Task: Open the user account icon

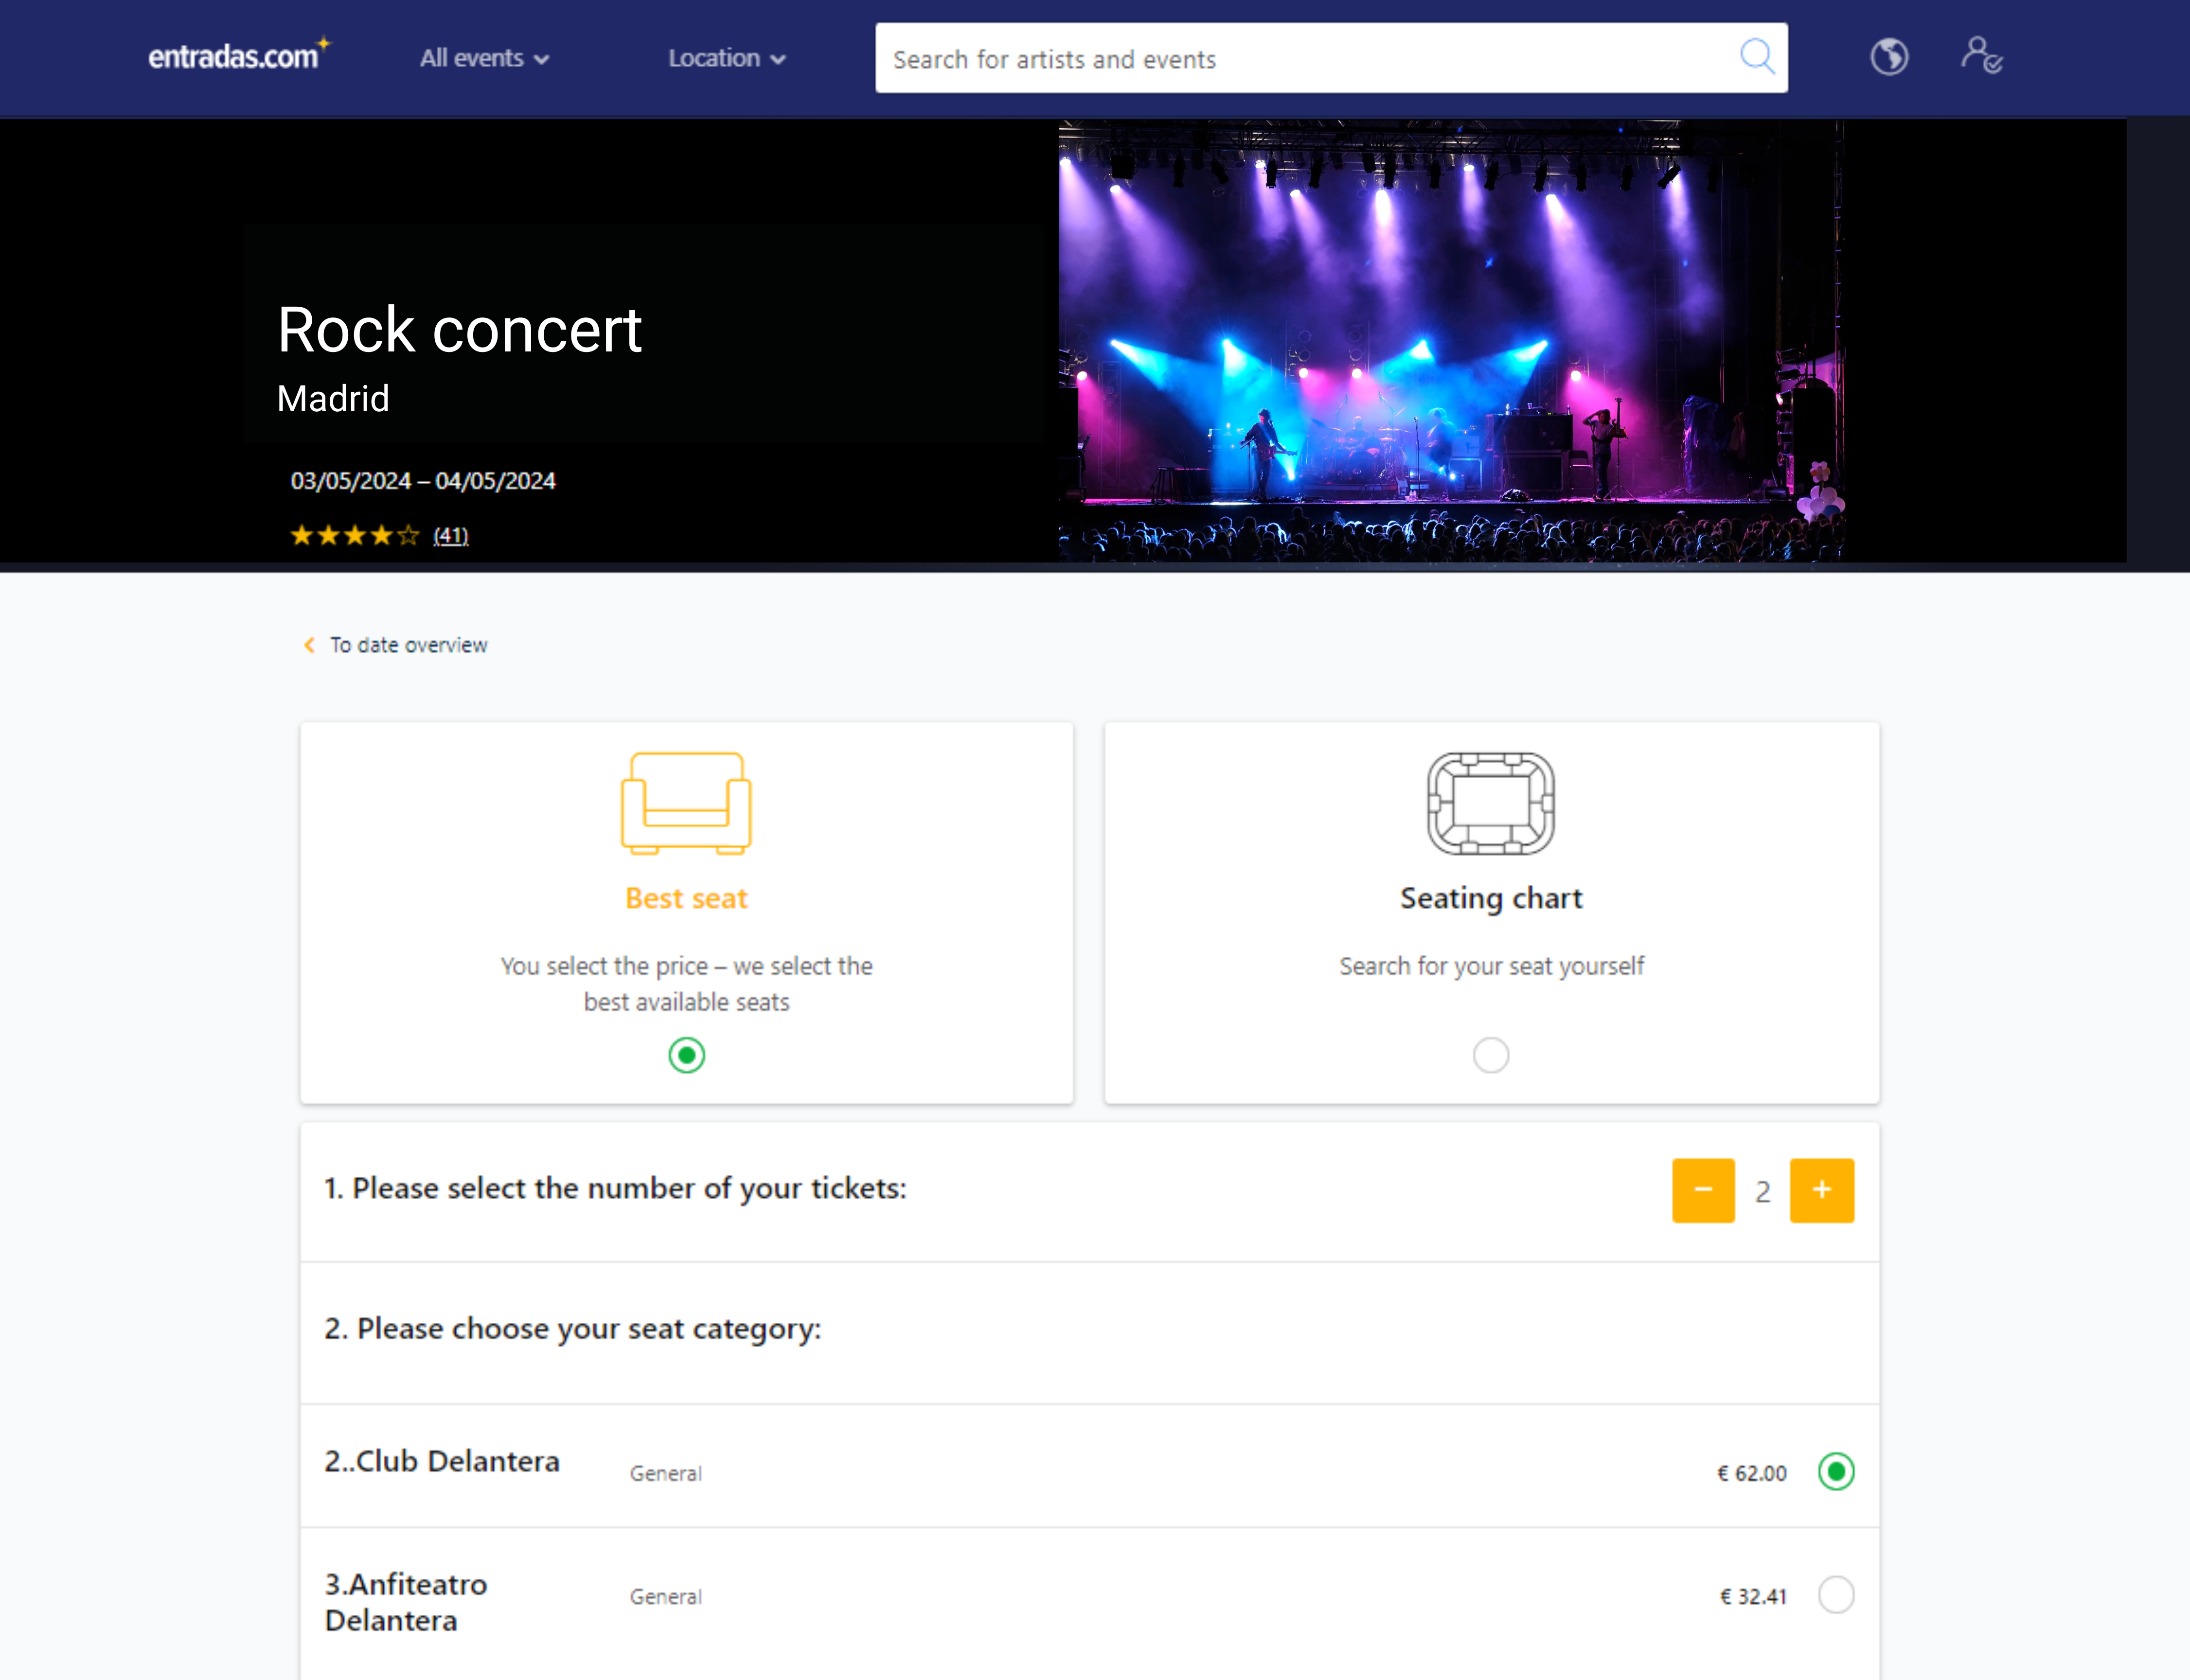Action: 1981,56
